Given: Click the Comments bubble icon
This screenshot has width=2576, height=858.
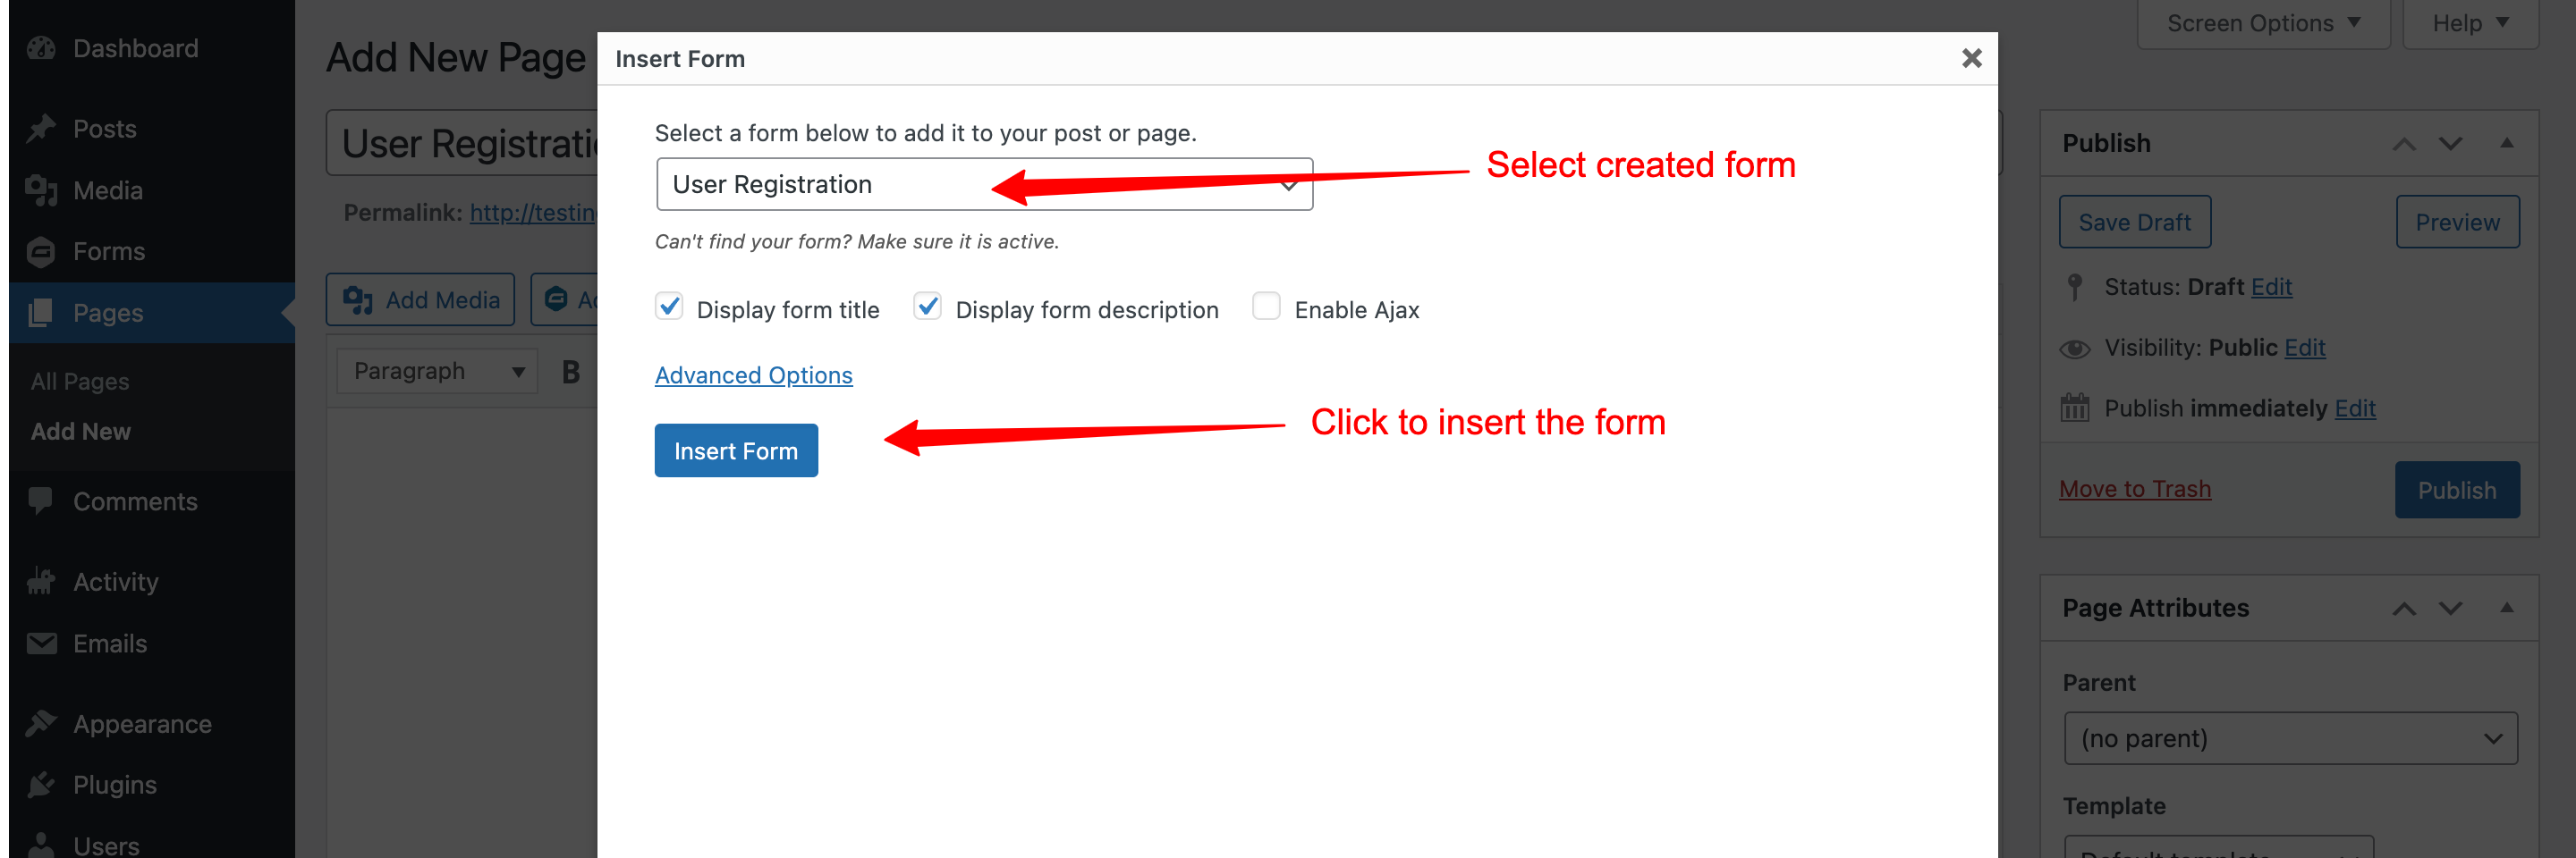Looking at the screenshot, I should pos(41,500).
